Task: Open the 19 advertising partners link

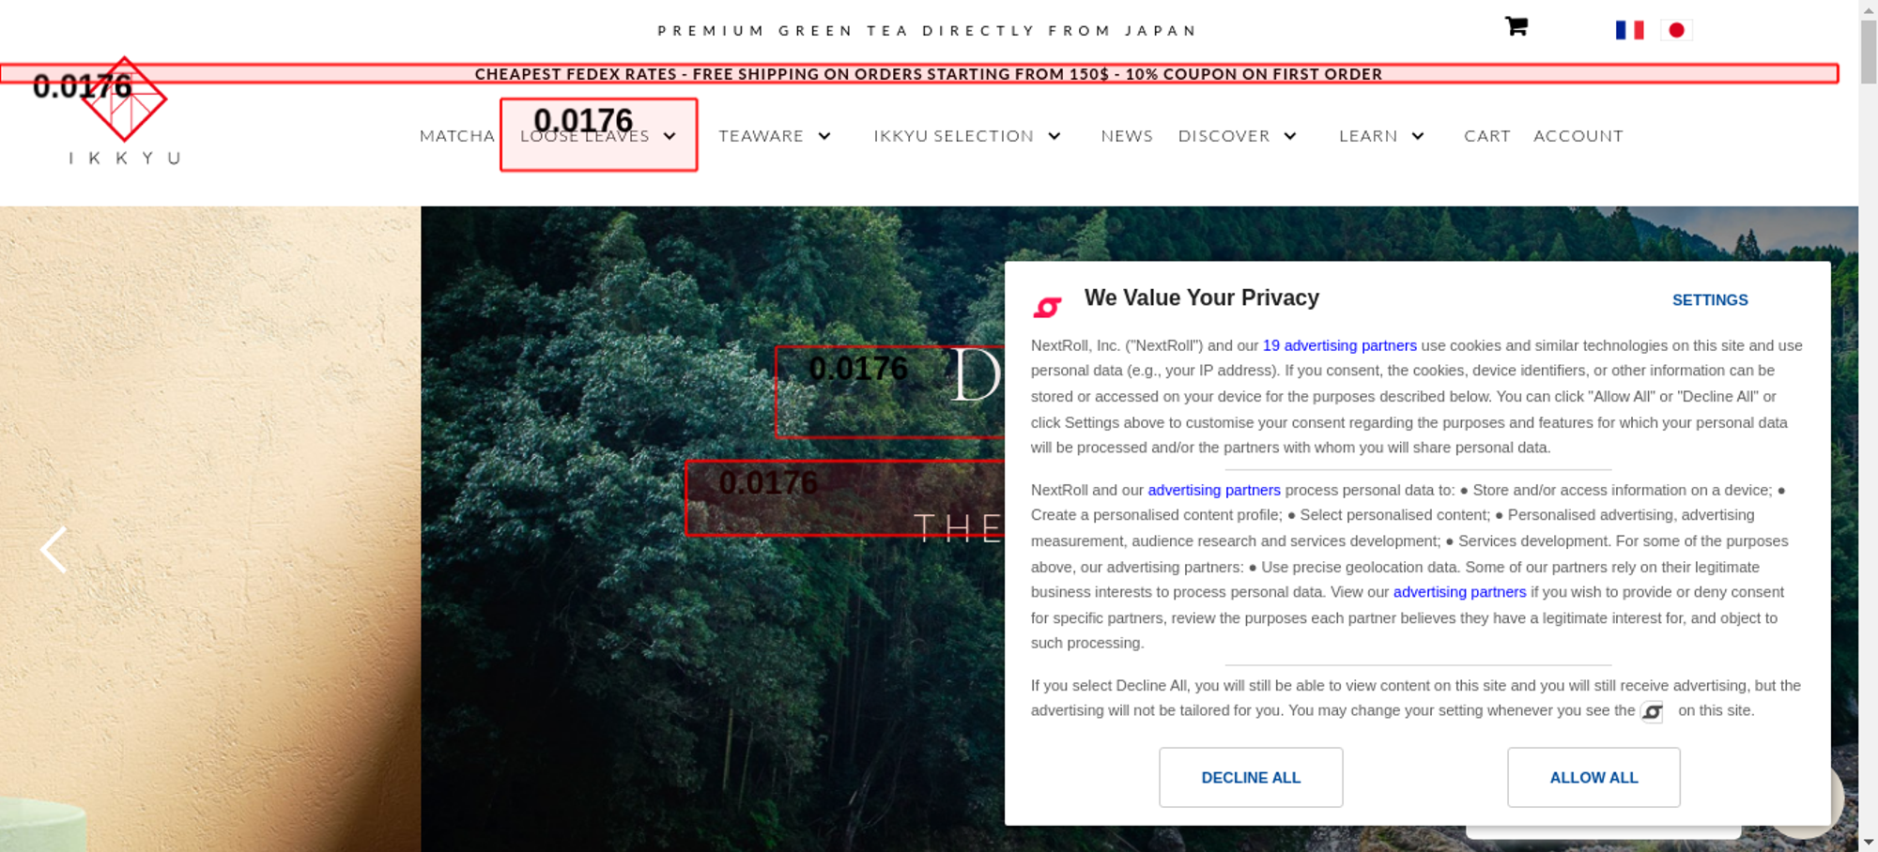Action: tap(1339, 345)
